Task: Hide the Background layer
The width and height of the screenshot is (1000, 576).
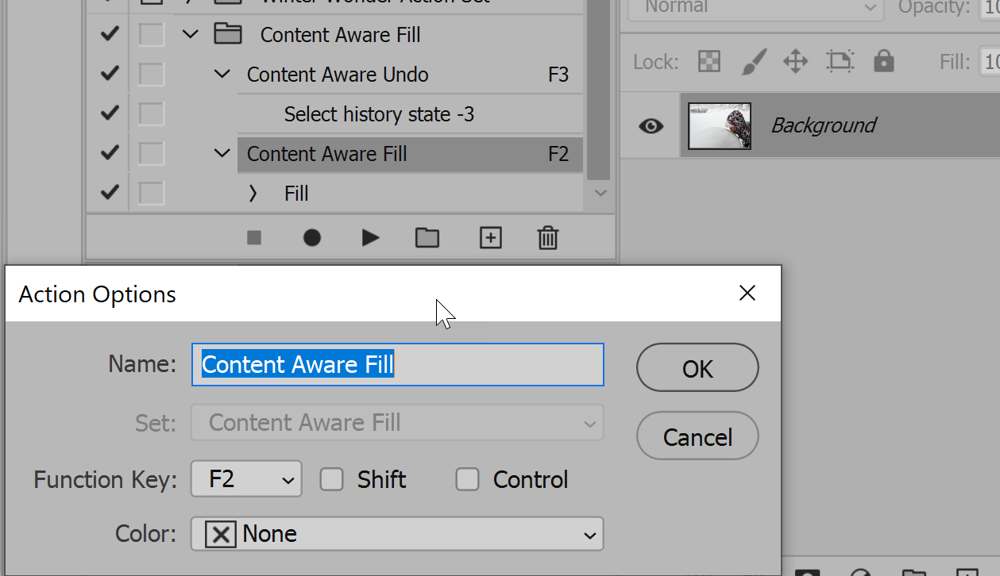Action: pos(651,125)
